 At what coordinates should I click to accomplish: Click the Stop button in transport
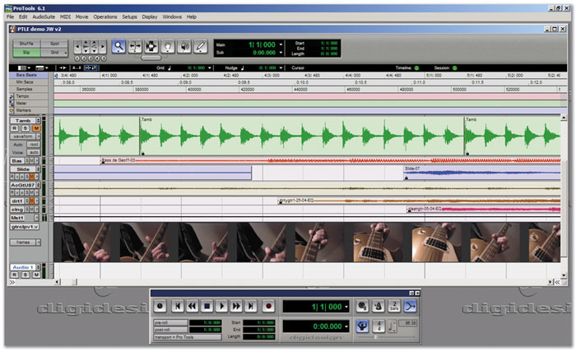point(207,306)
